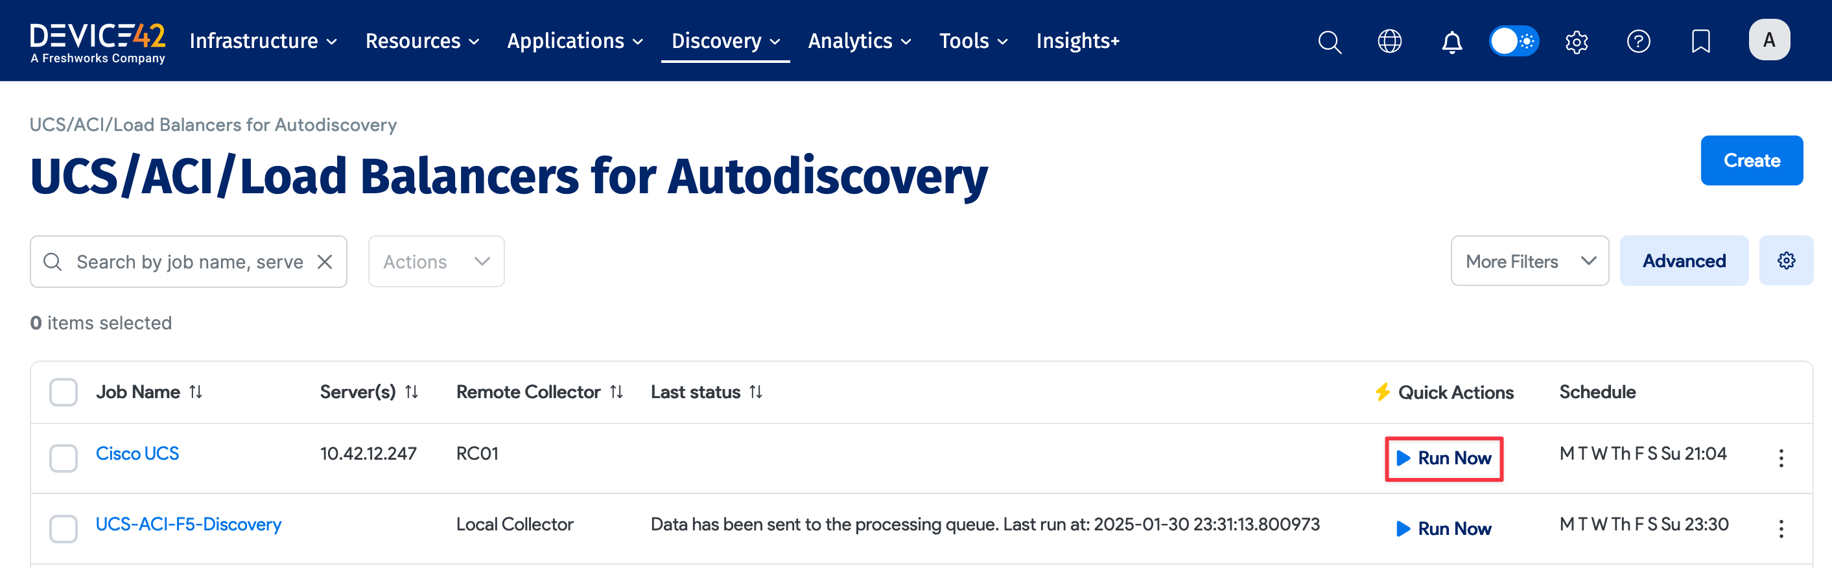
Task: Click the help question mark icon
Action: coord(1638,42)
